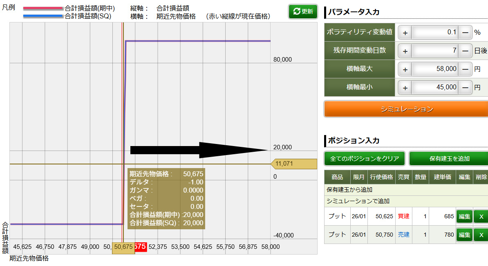Decrease 横軸最大 using minus button
The height and width of the screenshot is (266, 488).
(x=465, y=69)
